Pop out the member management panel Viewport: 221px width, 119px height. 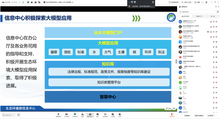coord(215,6)
